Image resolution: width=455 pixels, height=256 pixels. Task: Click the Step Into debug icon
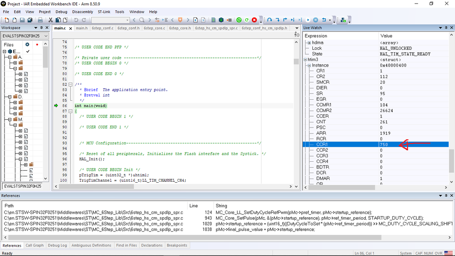(x=277, y=20)
